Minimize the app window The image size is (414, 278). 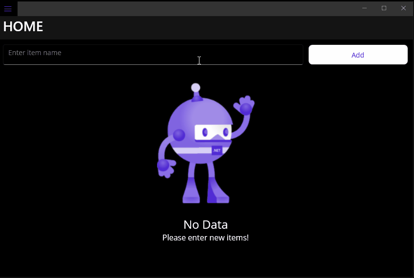pyautogui.click(x=364, y=8)
